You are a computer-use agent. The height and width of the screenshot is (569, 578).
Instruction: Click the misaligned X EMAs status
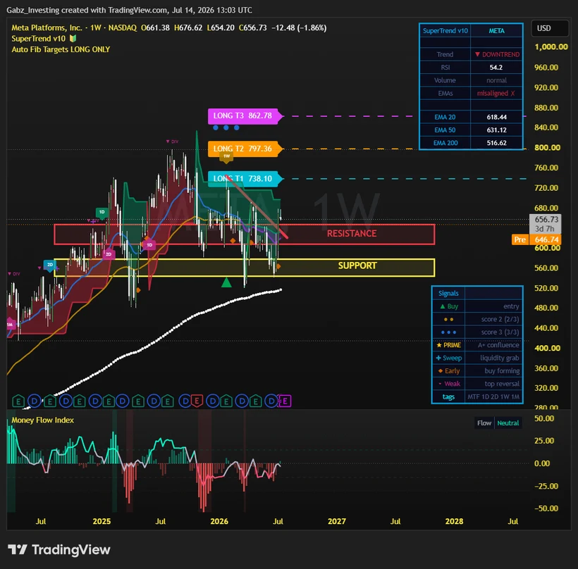tap(496, 93)
